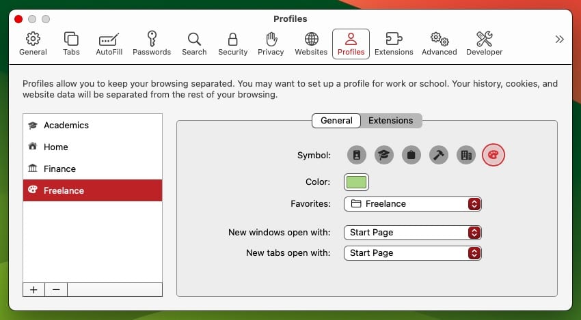Image resolution: width=581 pixels, height=320 pixels.
Task: Choose the graduation cap profile symbol
Action: 384,156
